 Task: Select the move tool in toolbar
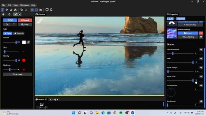(x=7, y=10)
